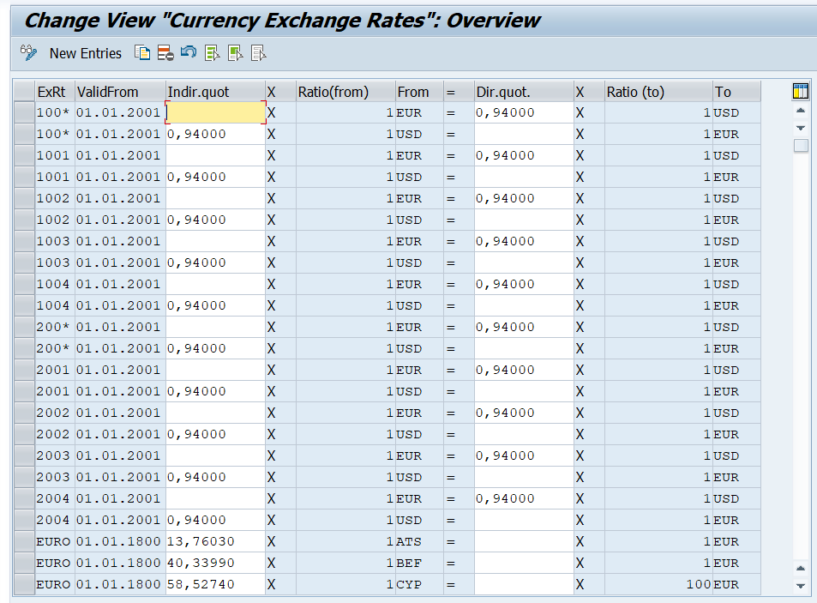Click the From currency cell CYP

click(419, 584)
